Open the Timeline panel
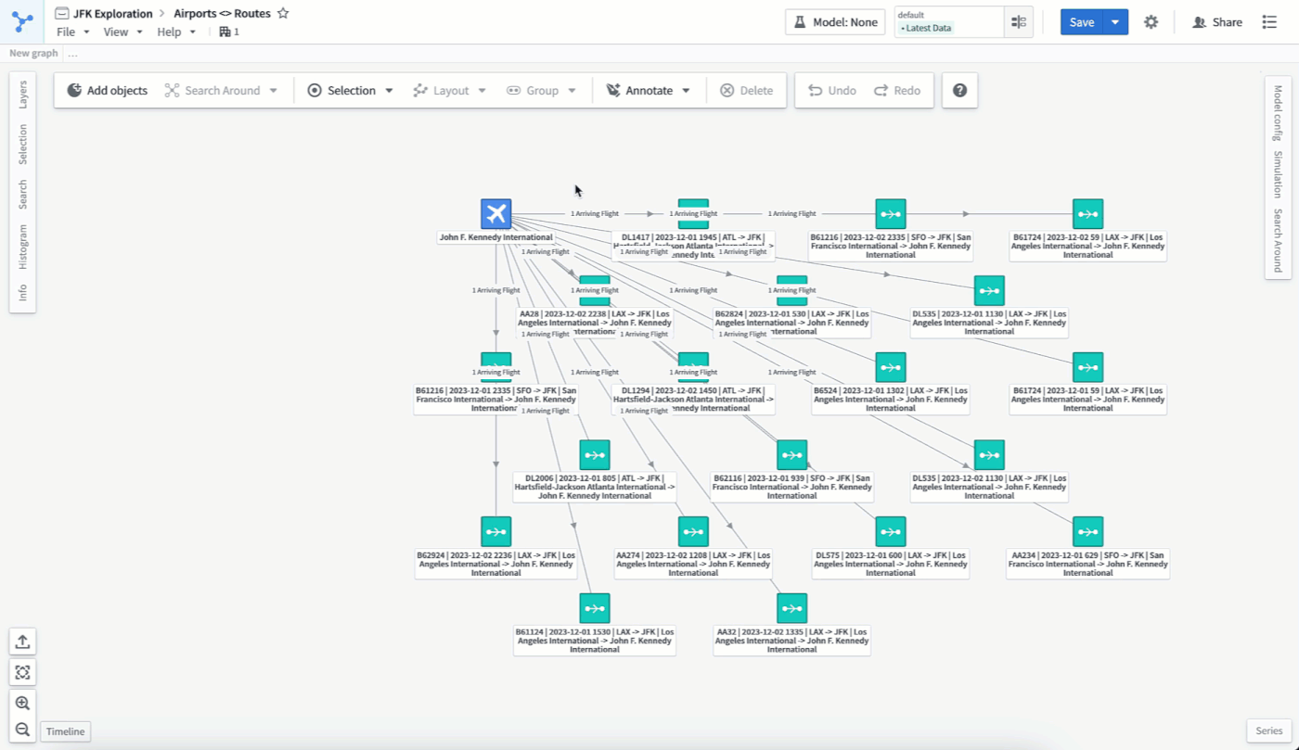The height and width of the screenshot is (750, 1299). (x=66, y=731)
